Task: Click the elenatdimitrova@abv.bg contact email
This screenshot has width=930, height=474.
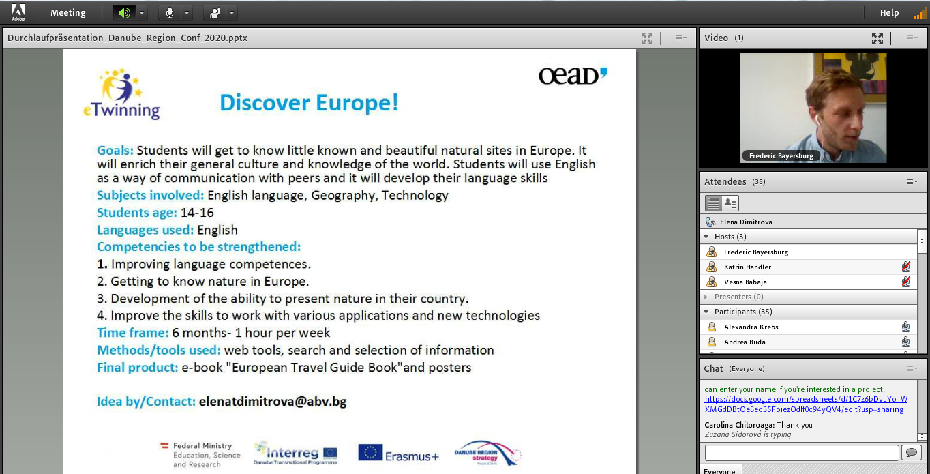Action: tap(273, 402)
